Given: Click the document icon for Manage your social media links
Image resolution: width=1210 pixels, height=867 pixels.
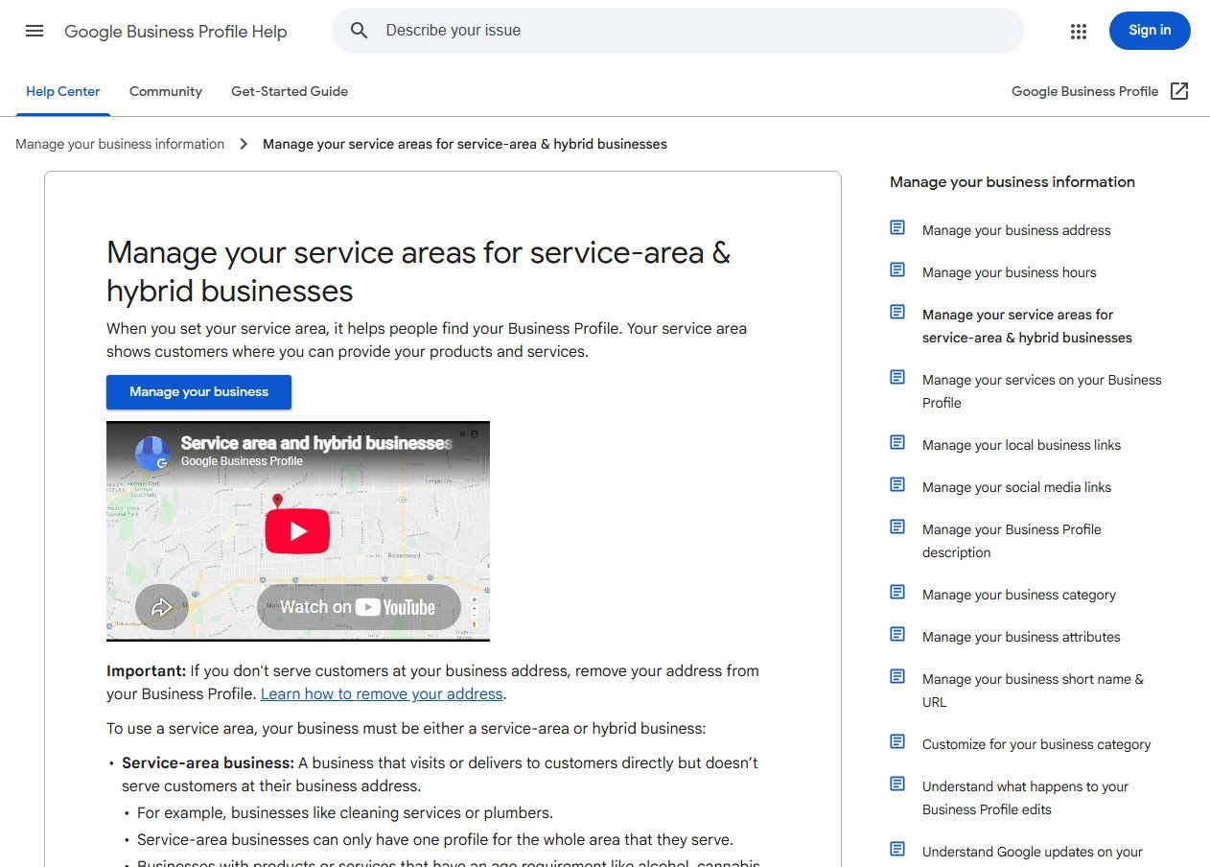Looking at the screenshot, I should (897, 485).
